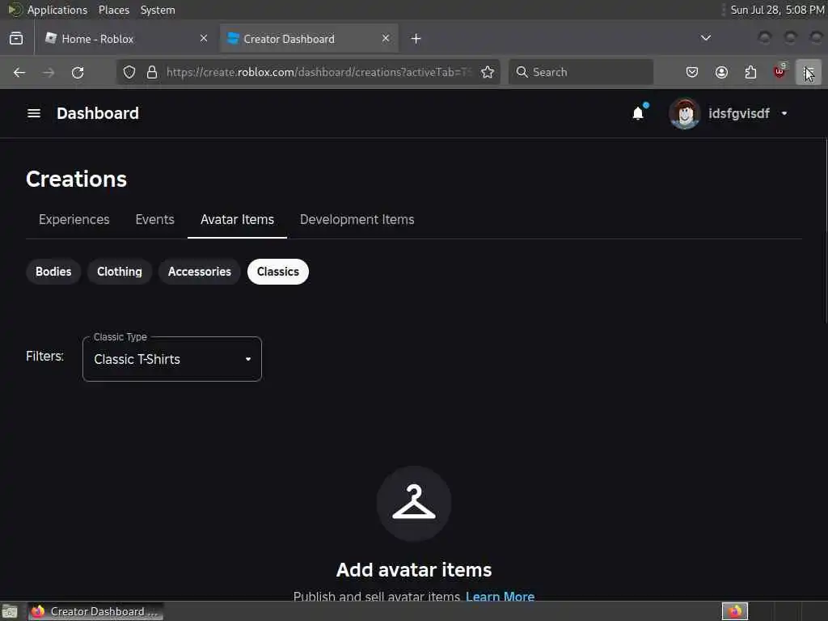Open the Development Items tab
828x621 pixels.
tap(357, 220)
